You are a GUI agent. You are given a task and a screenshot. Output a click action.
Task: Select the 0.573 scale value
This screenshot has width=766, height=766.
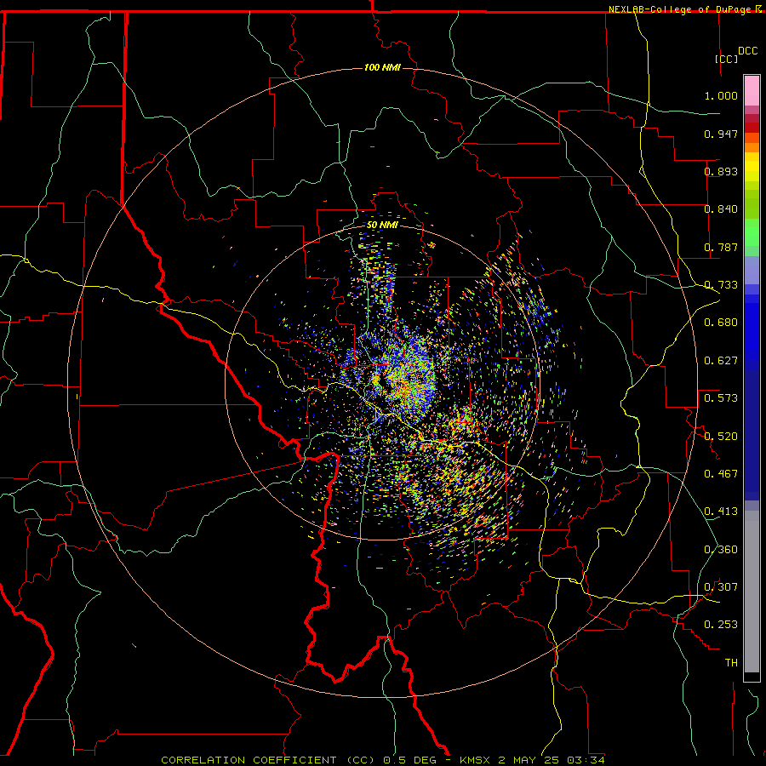tap(721, 398)
